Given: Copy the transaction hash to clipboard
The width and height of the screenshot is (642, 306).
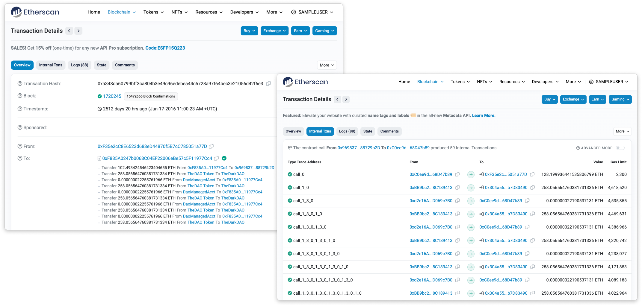Looking at the screenshot, I should pyautogui.click(x=268, y=84).
